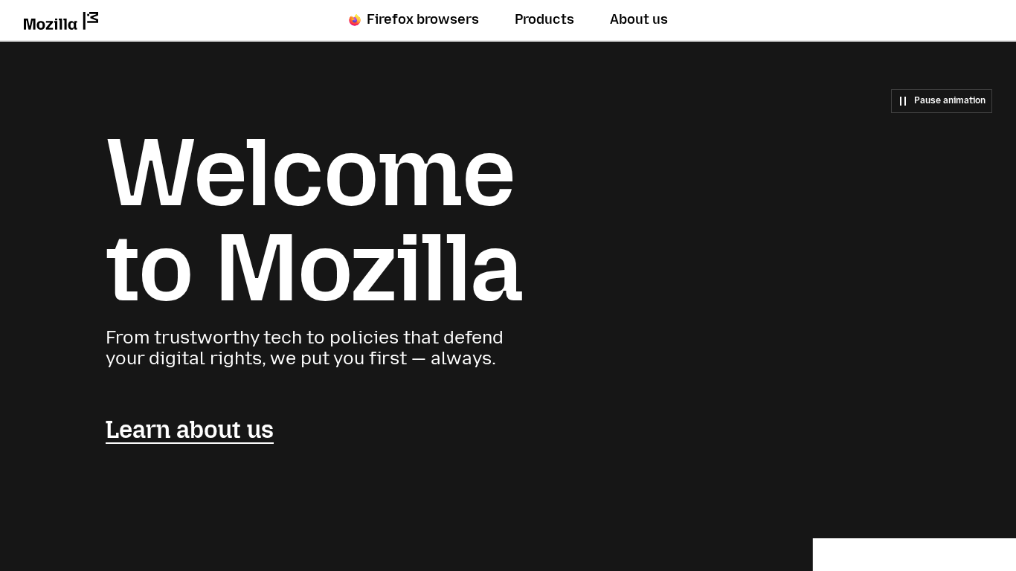Click the white panel at the bottom right
Screen dimensions: 1016x571
pos(914,555)
